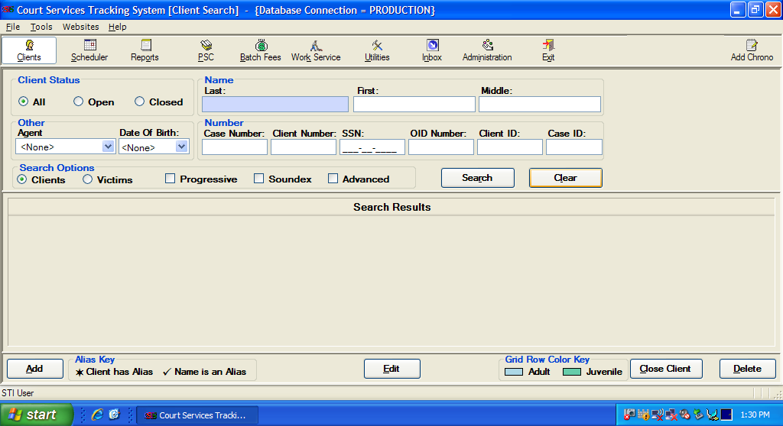Click into the Middle name field
Viewport: 783px width, 426px height.
pyautogui.click(x=540, y=105)
